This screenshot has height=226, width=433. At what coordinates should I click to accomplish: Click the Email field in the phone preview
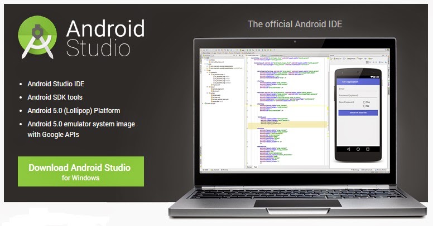click(358, 89)
